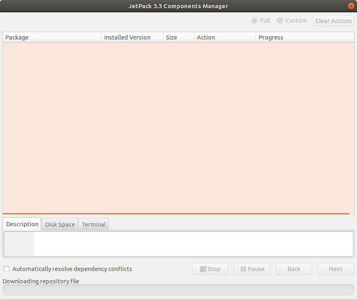
Task: Click the Stop button
Action: (210, 269)
